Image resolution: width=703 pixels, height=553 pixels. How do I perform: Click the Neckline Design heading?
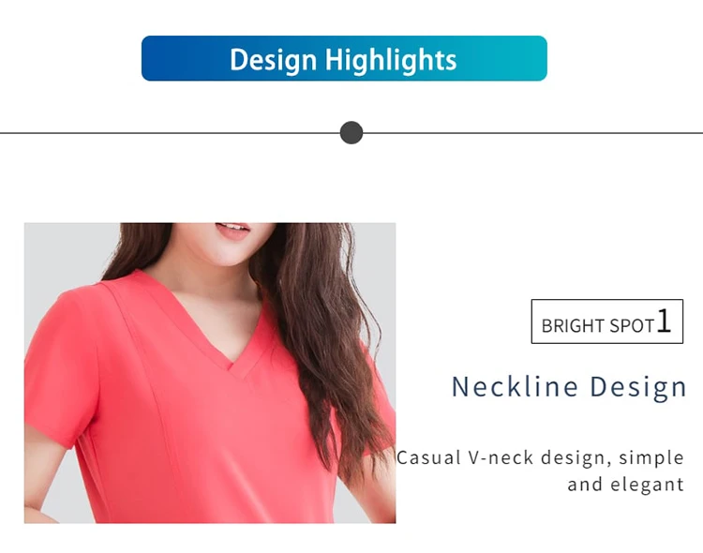click(569, 386)
